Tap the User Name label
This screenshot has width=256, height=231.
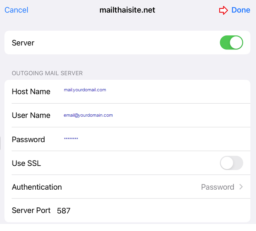(x=31, y=115)
